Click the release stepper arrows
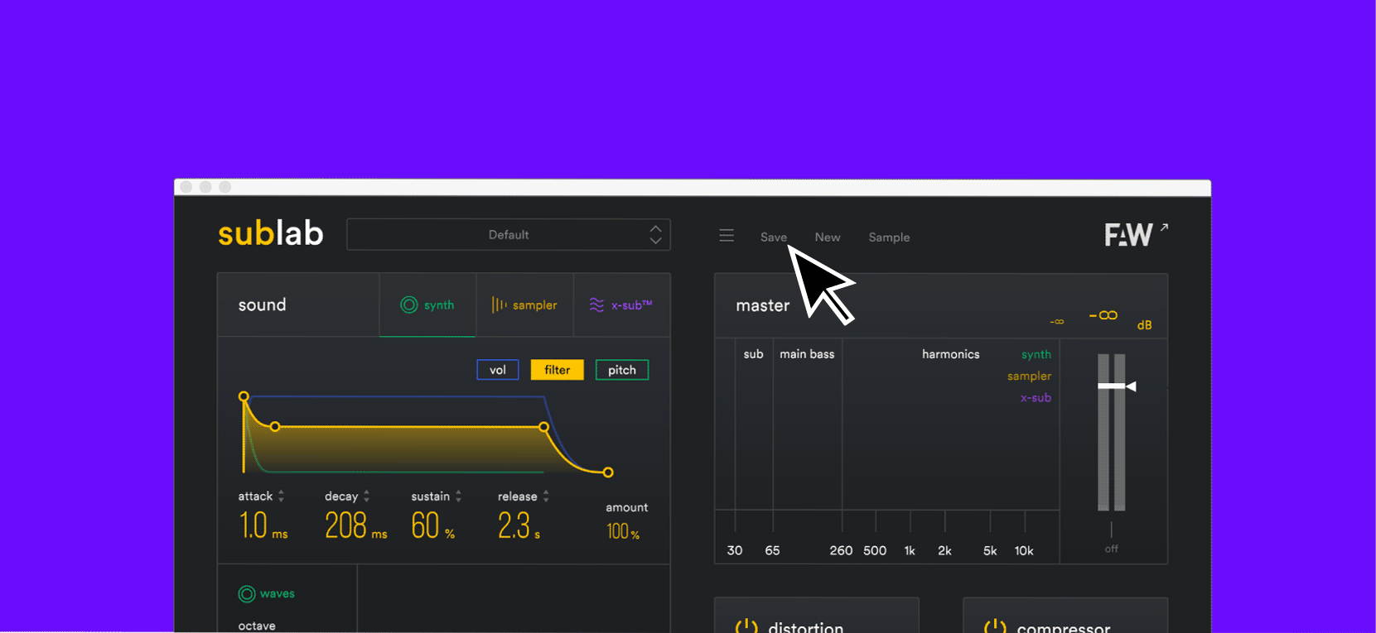Image resolution: width=1376 pixels, height=633 pixels. 546,496
